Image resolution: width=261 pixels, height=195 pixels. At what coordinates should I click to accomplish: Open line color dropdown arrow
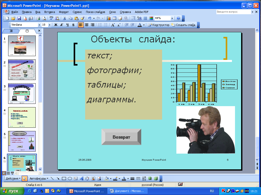pyautogui.click(x=119, y=178)
